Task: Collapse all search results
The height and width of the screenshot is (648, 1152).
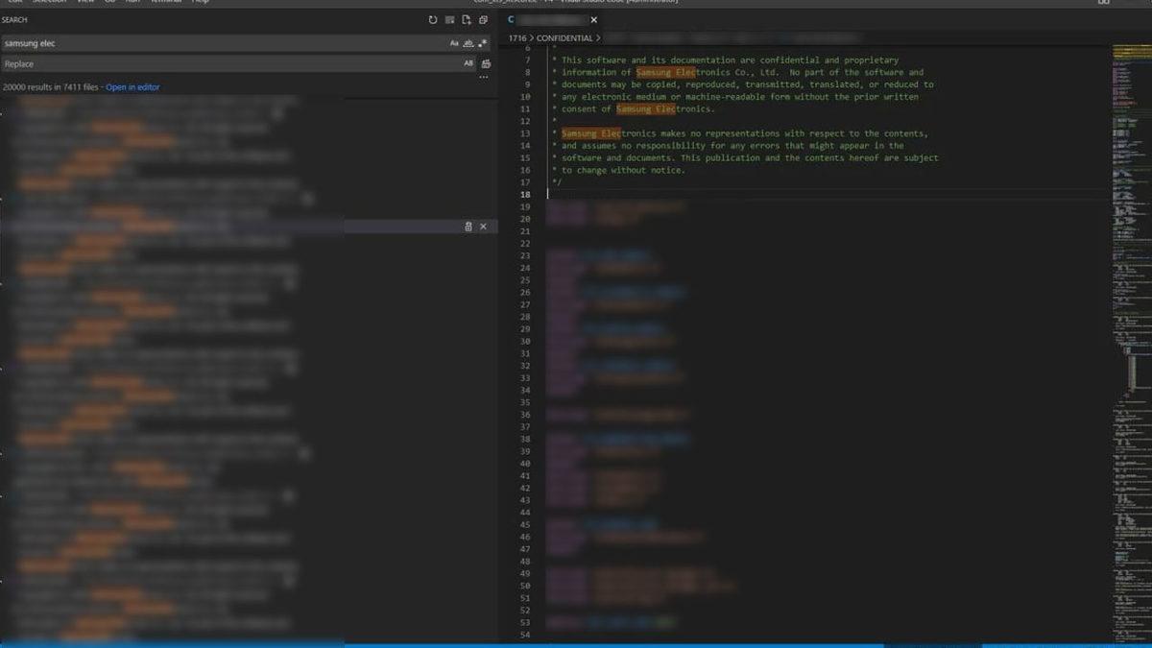Action: click(x=484, y=20)
